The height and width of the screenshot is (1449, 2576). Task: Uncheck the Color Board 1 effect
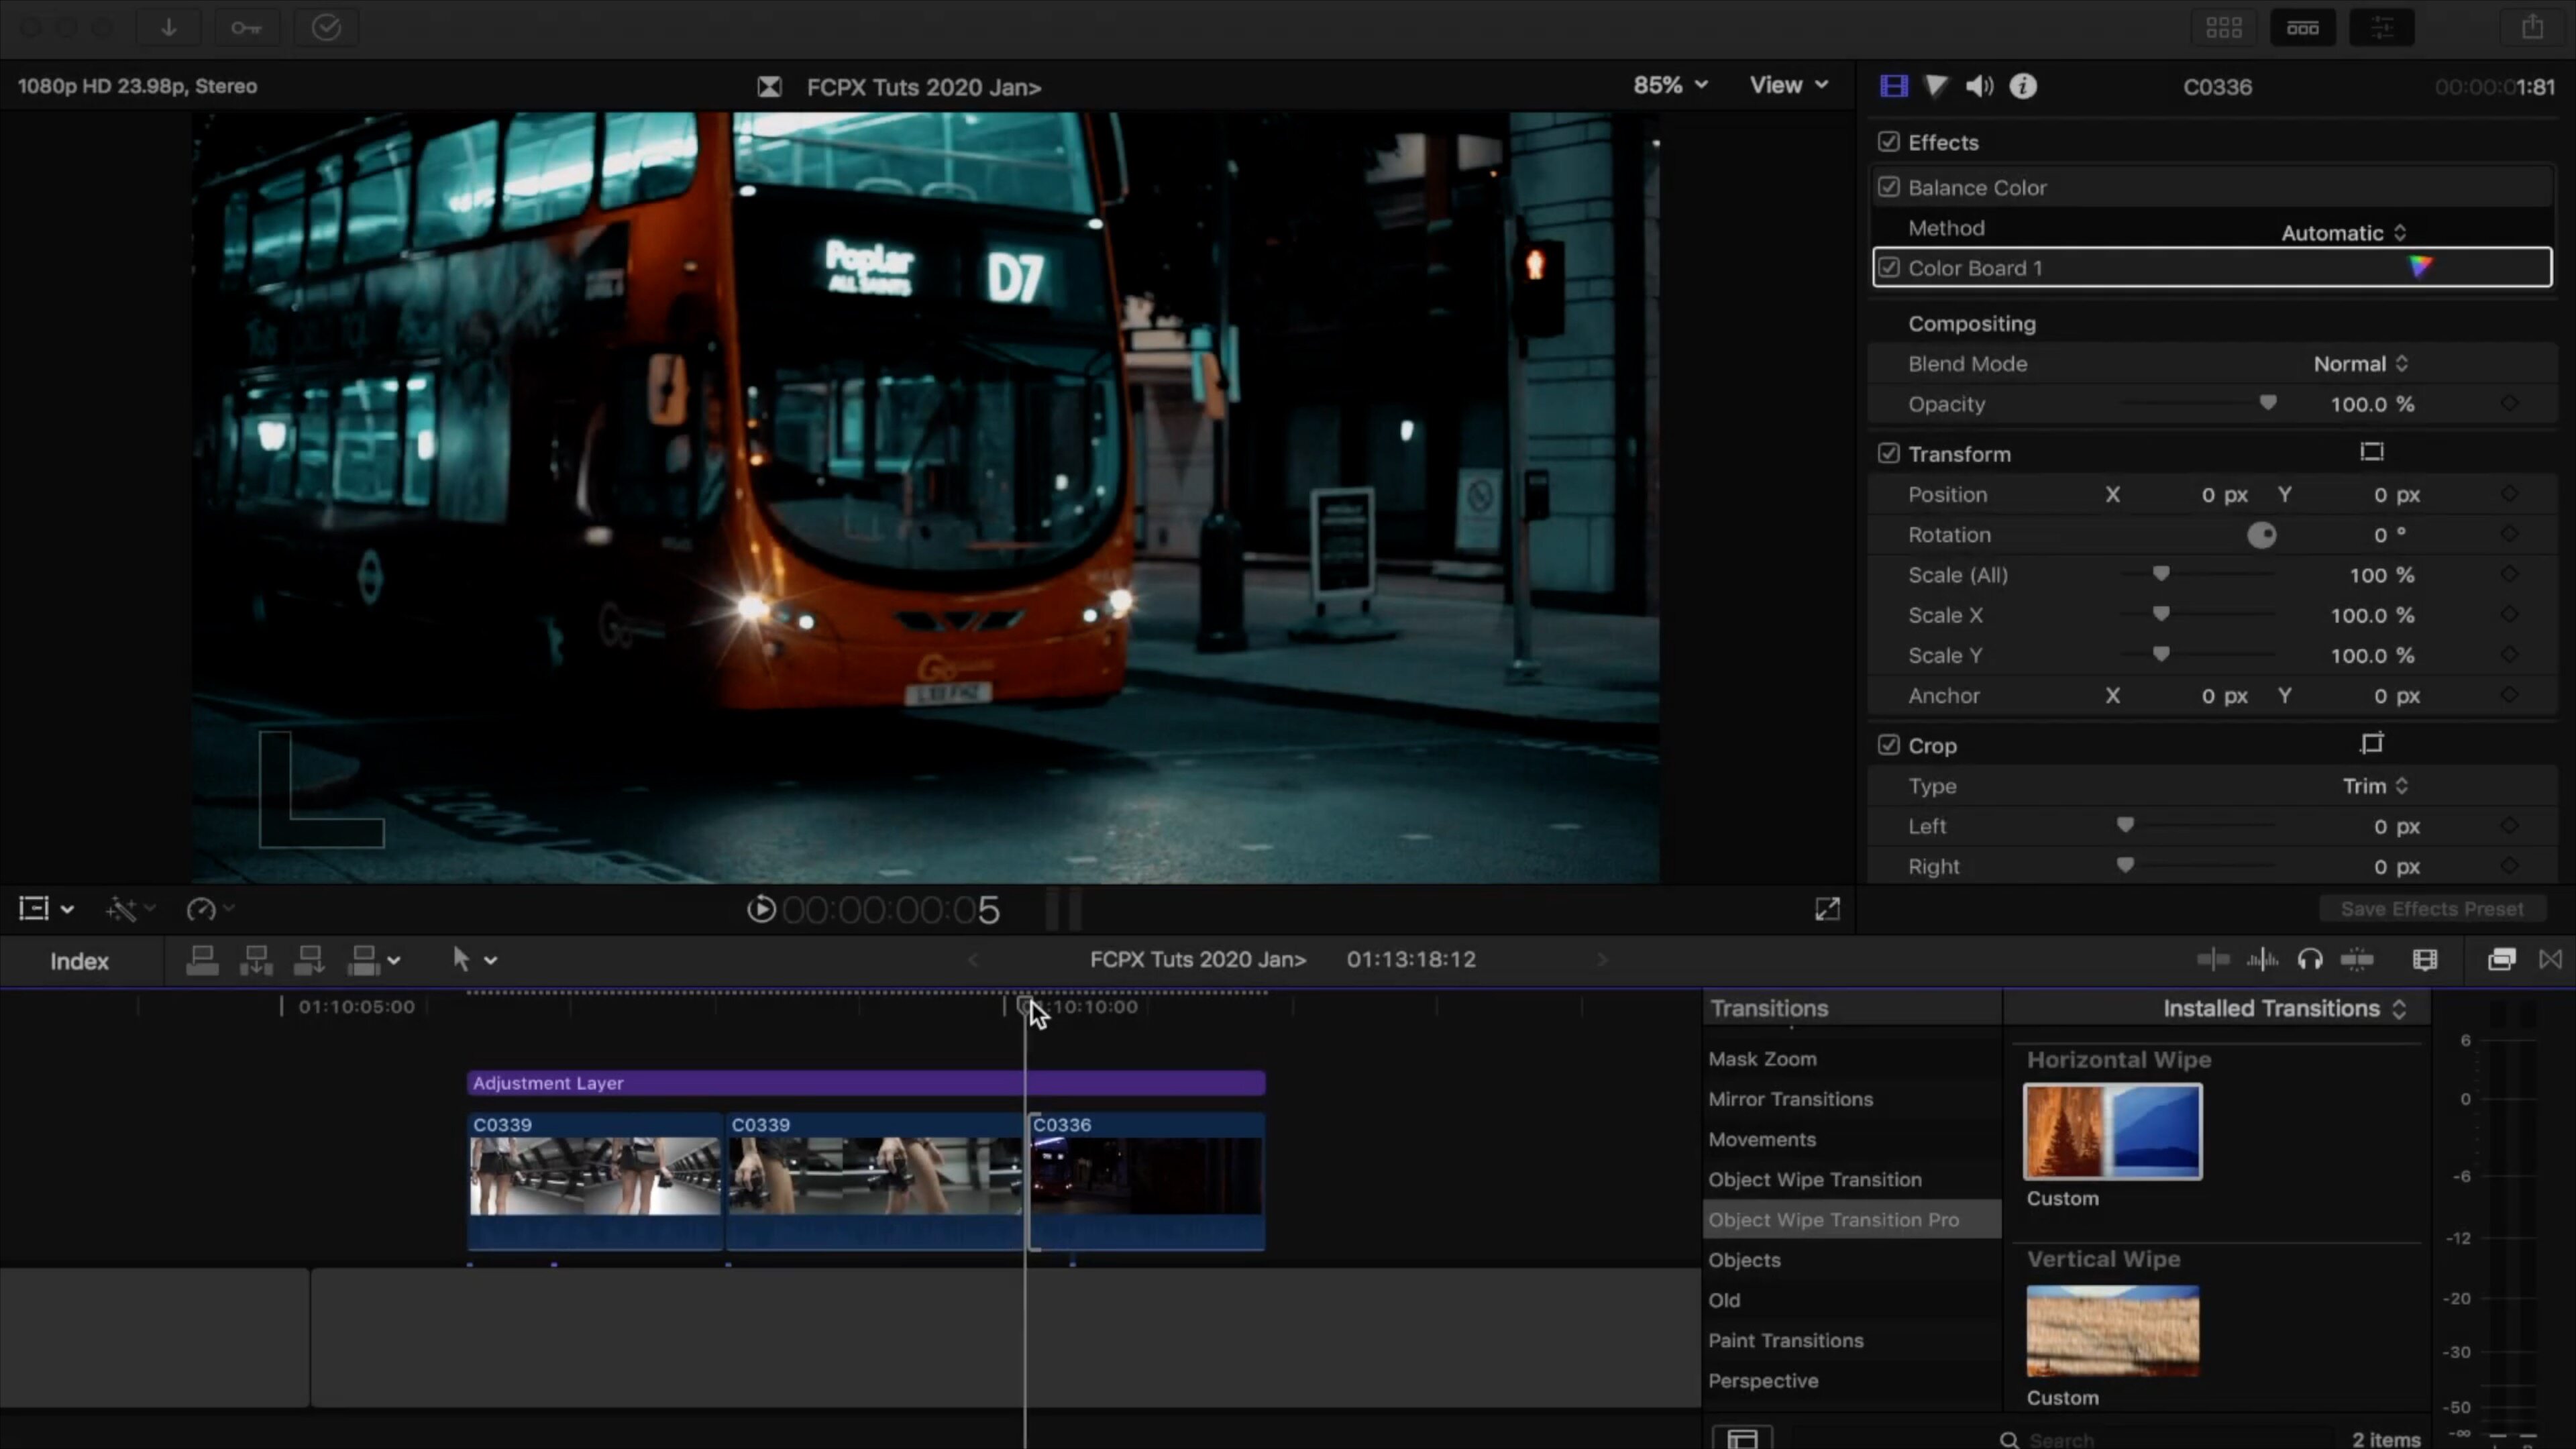tap(1888, 267)
